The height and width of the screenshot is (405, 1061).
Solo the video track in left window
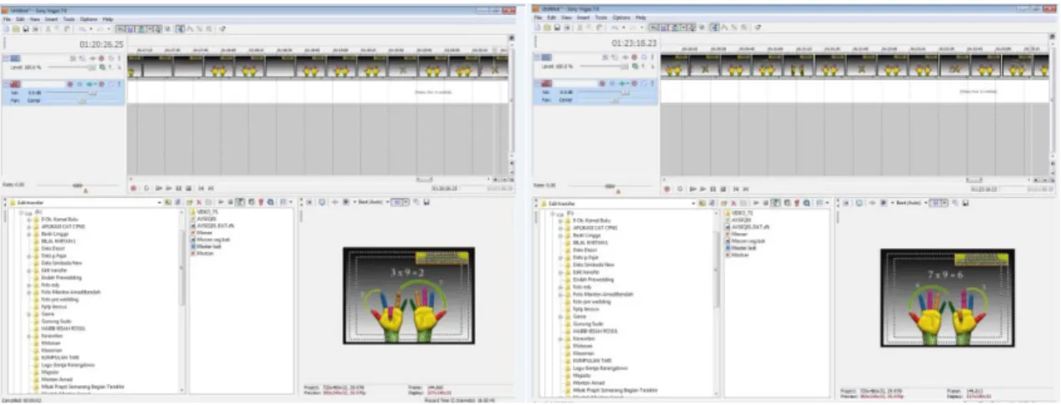(119, 58)
